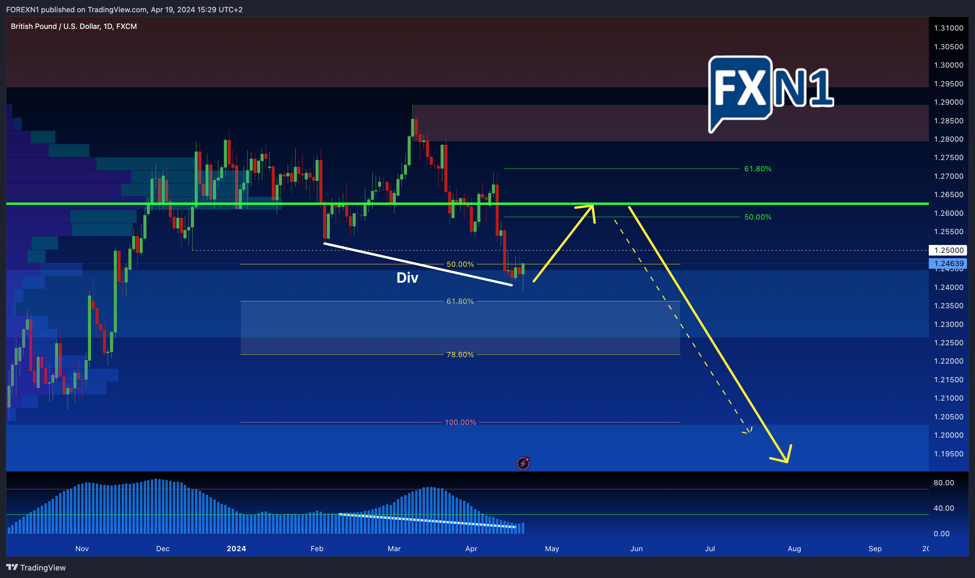The width and height of the screenshot is (975, 578).
Task: Click the Jun label on time axis
Action: (x=637, y=548)
